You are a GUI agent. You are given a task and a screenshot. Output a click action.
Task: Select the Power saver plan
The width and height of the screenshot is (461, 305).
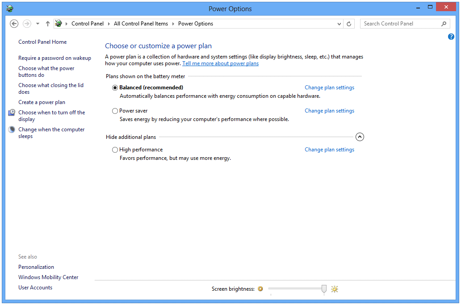click(115, 111)
